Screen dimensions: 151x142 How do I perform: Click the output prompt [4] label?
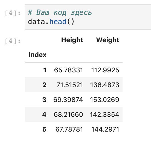(x=13, y=41)
